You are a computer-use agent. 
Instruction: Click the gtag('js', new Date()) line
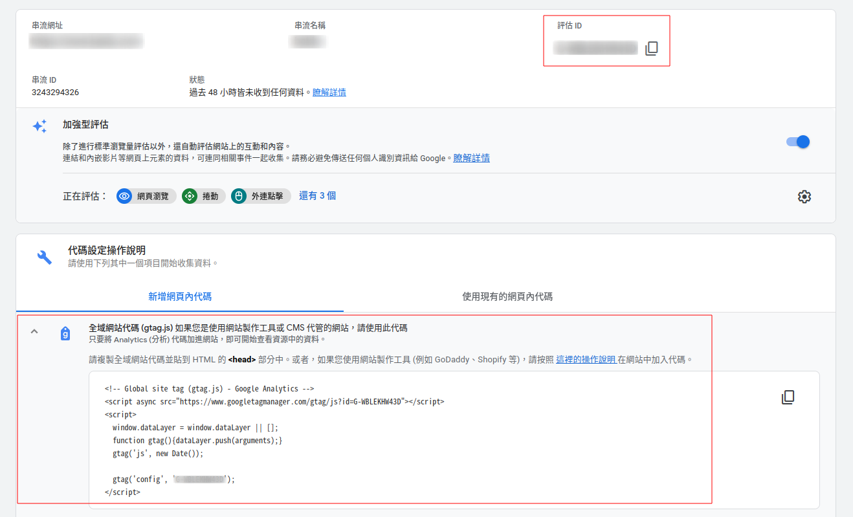(157, 454)
